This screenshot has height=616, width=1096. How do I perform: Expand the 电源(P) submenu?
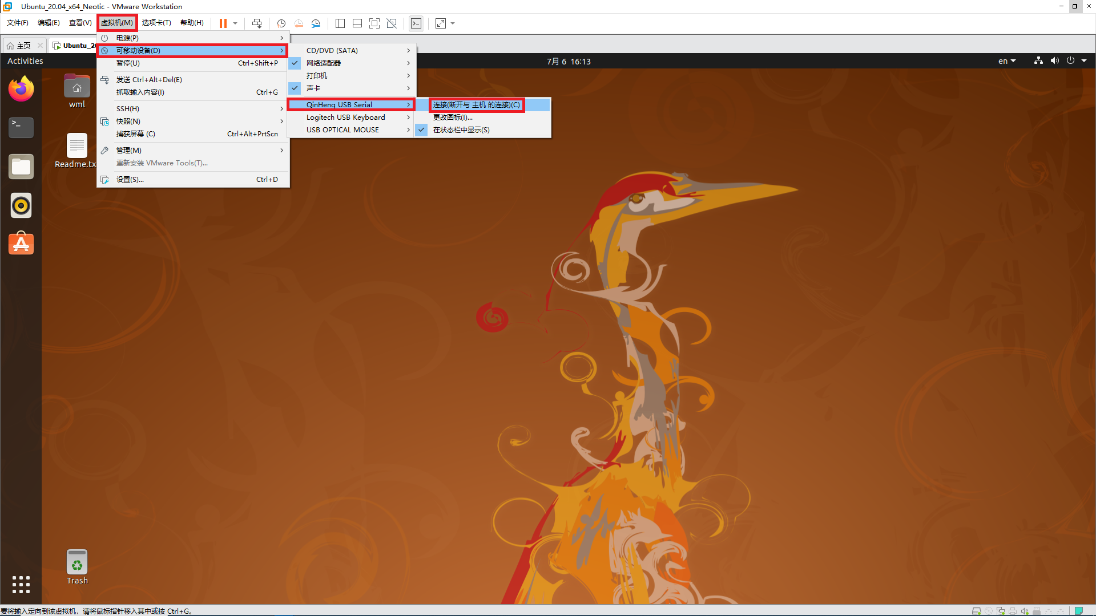[x=193, y=38]
